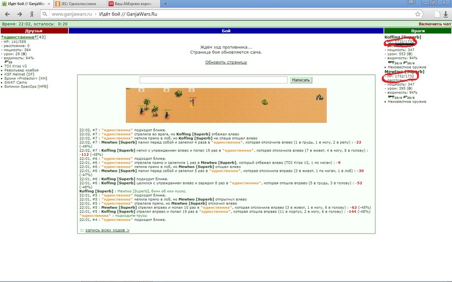Click Koffing's first weapon icon 20/6
Screen dimensions: 452x282
[x=395, y=63]
